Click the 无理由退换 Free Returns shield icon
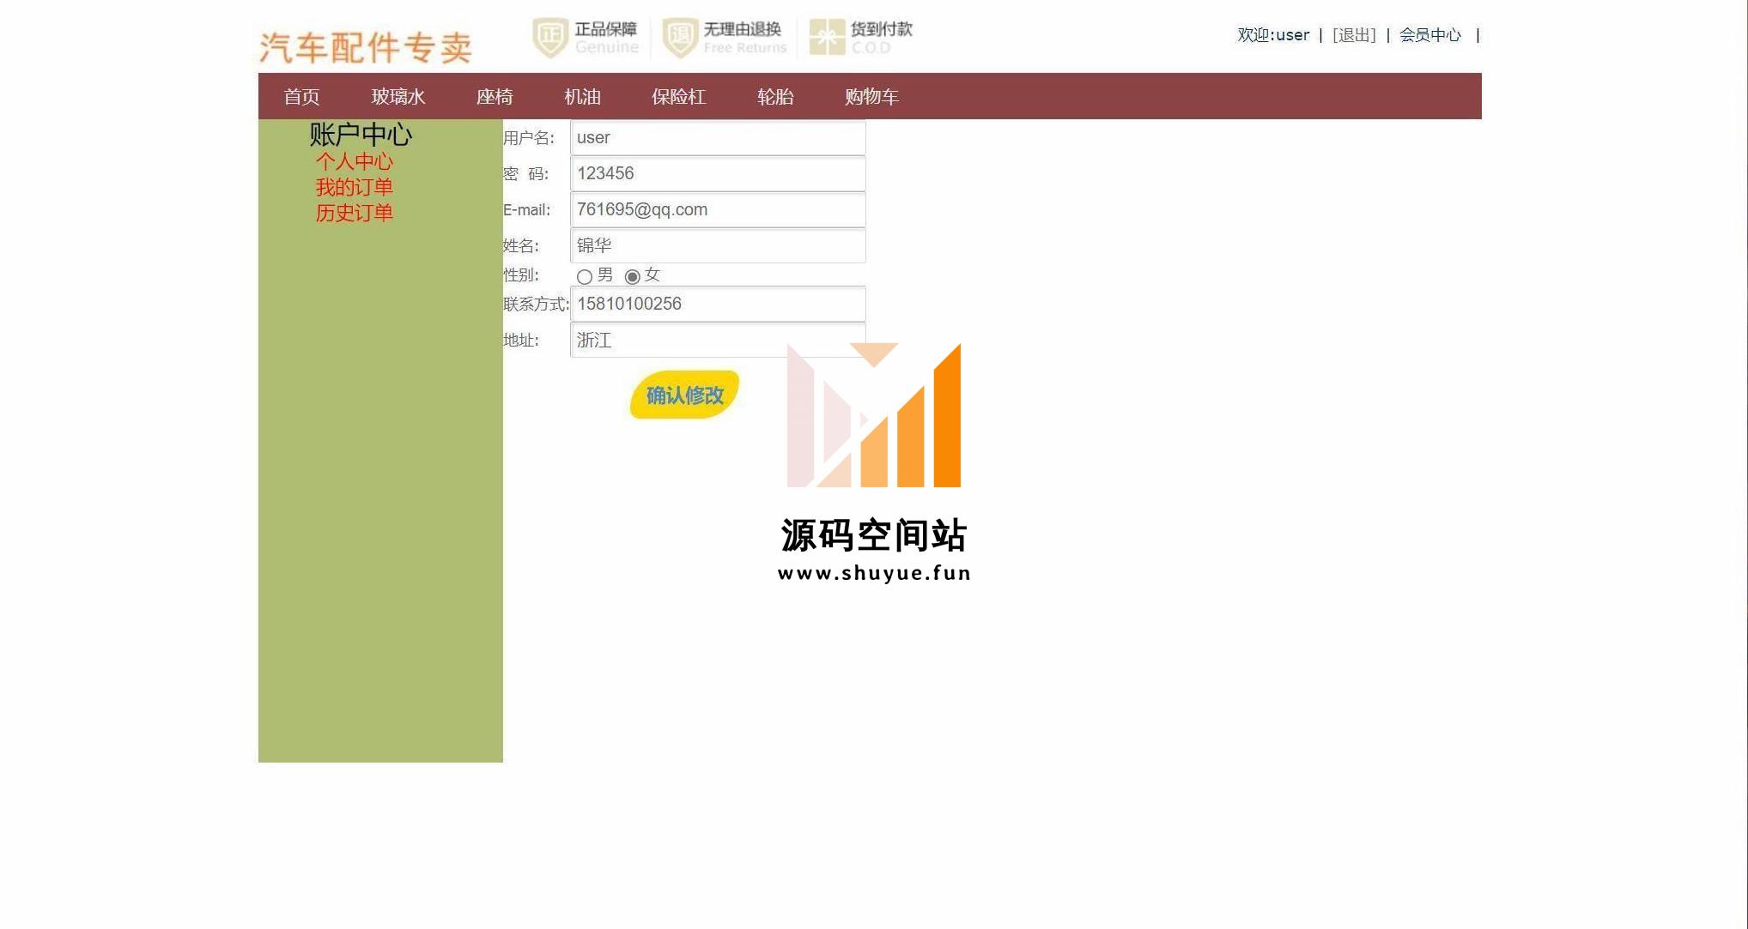 pos(680,38)
